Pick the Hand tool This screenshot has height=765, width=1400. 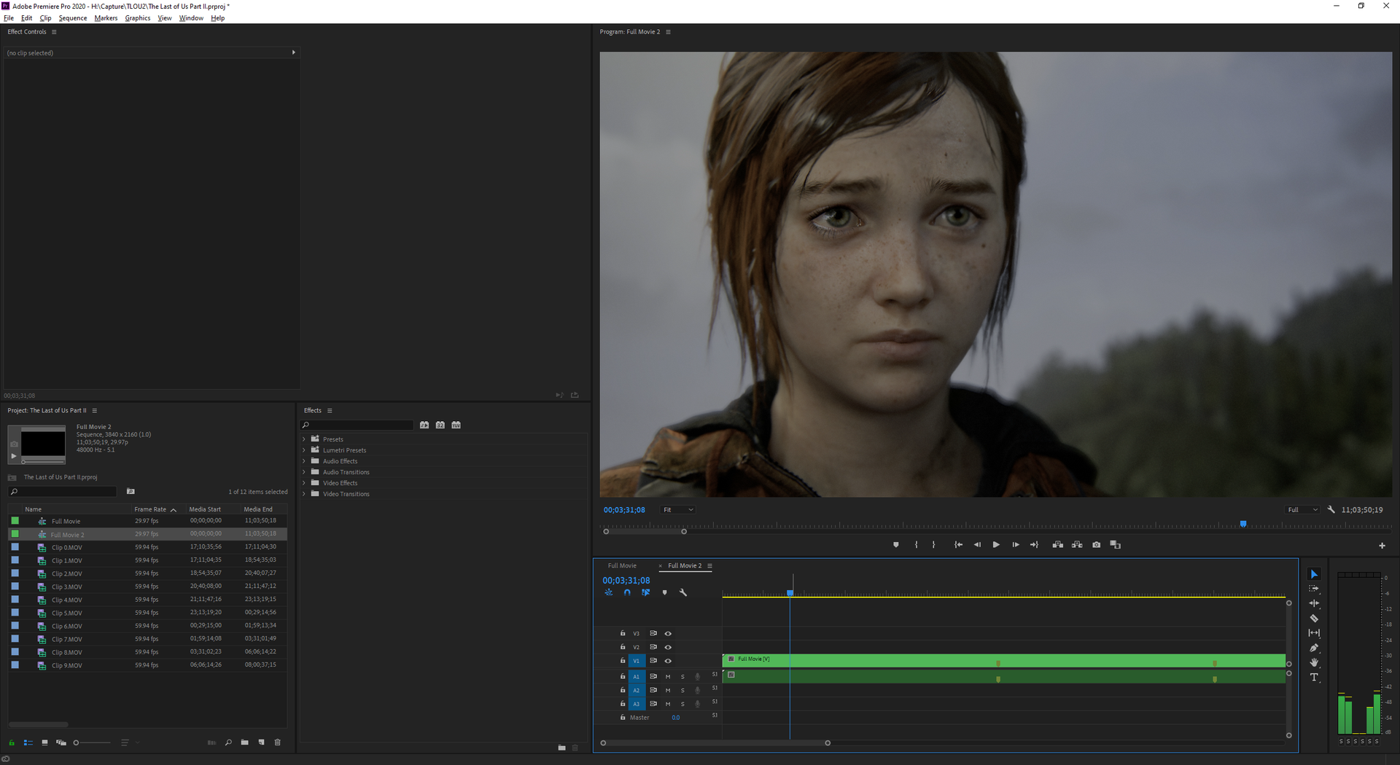tap(1314, 663)
